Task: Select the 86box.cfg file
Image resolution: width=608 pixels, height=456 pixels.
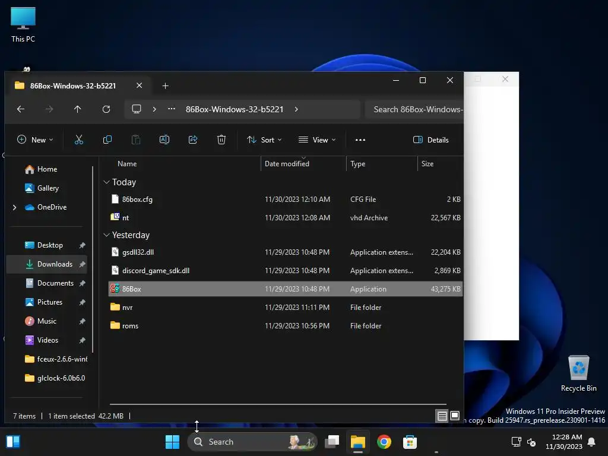Action: 286,199
